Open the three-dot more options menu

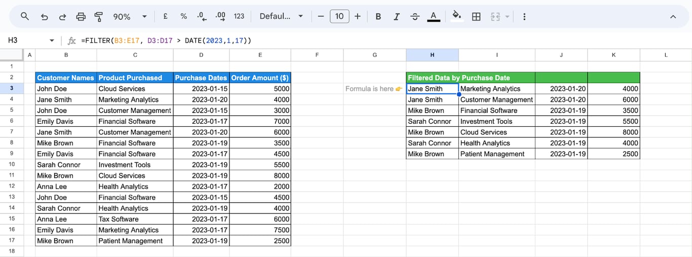click(524, 16)
